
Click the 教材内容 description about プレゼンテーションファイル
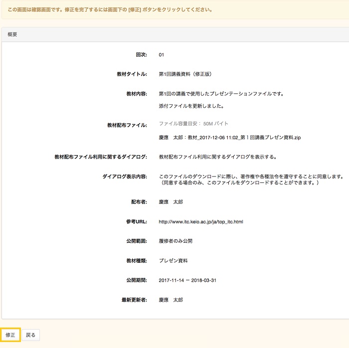click(x=221, y=94)
